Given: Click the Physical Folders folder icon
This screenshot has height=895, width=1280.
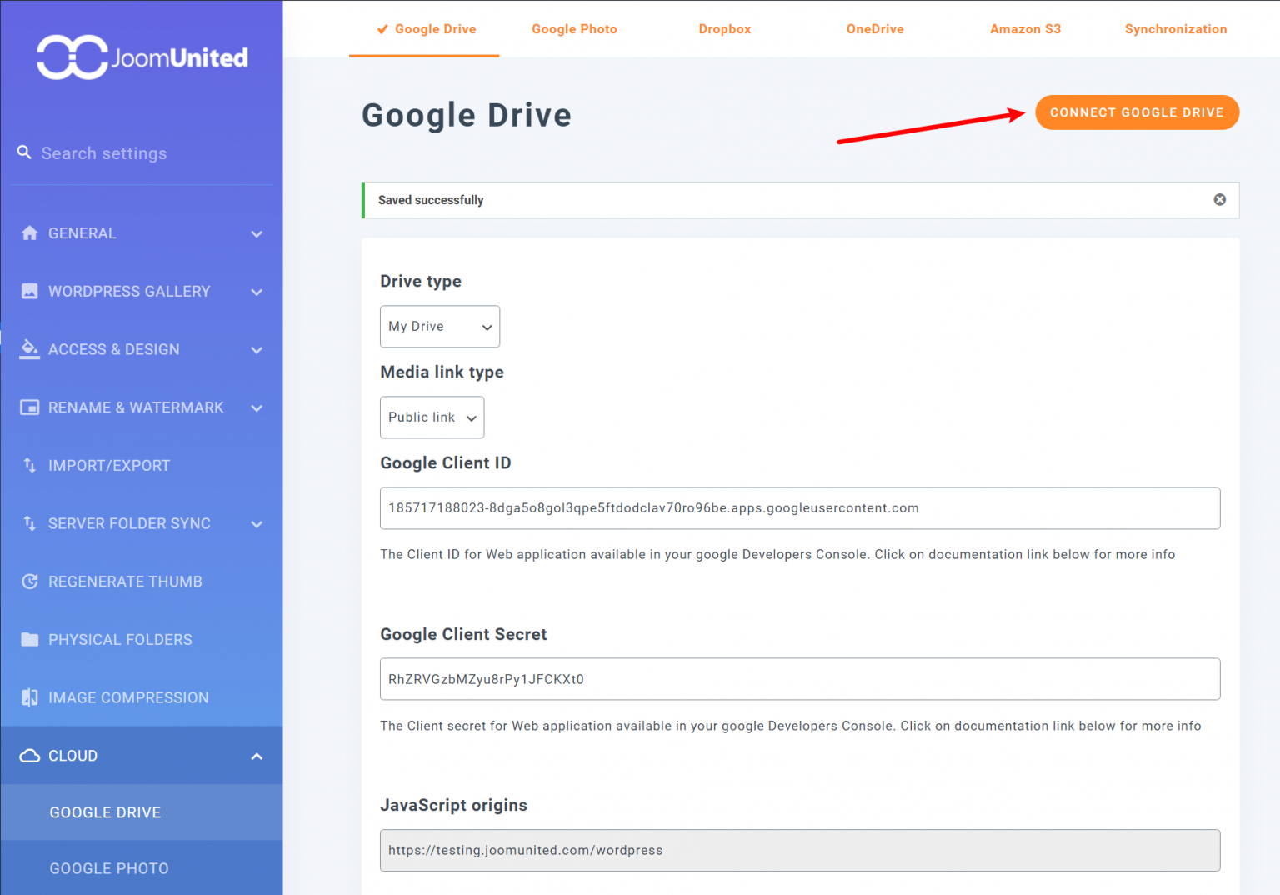Looking at the screenshot, I should (x=30, y=639).
